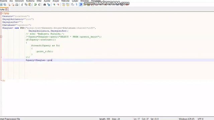Click the line $sunucu="localhost";

pyautogui.click(x=16, y=16)
